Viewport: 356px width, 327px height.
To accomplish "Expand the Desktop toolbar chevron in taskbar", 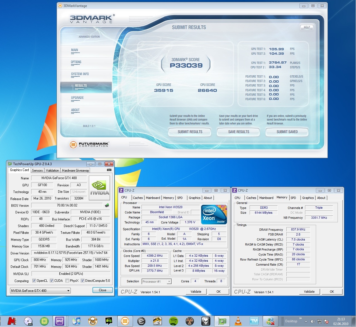I will pyautogui.click(x=301, y=318).
